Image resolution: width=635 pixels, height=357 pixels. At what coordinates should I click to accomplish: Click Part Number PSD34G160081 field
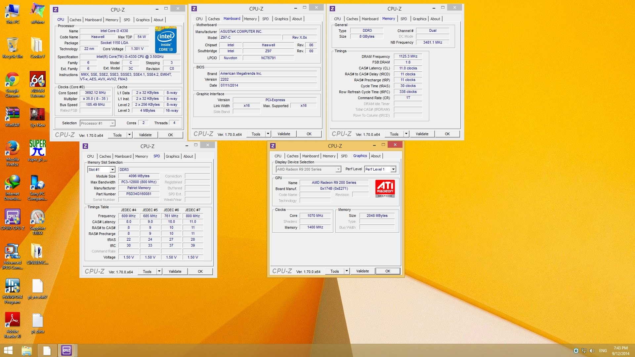139,194
